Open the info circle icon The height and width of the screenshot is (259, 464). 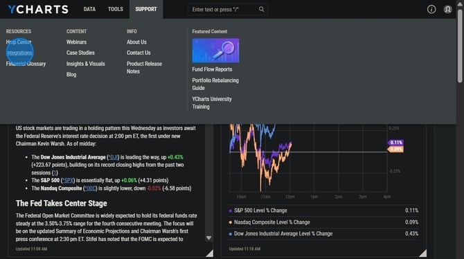coord(431,10)
